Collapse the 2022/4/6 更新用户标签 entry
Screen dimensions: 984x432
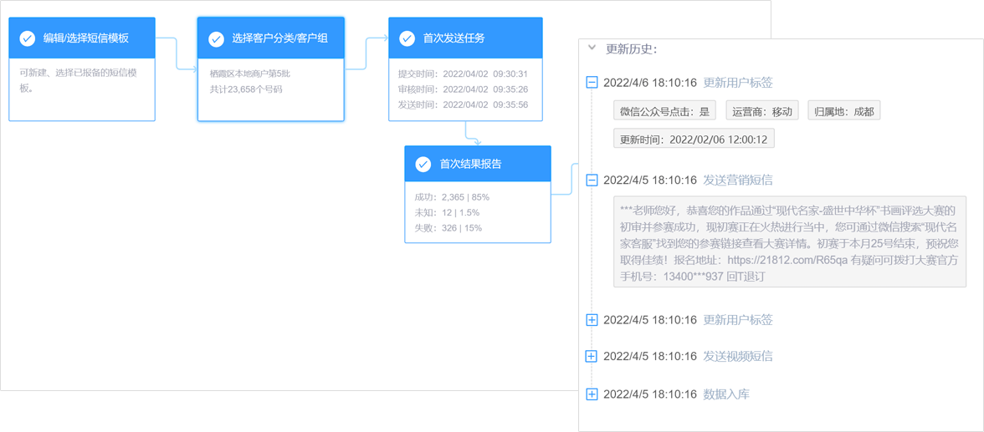pyautogui.click(x=592, y=83)
